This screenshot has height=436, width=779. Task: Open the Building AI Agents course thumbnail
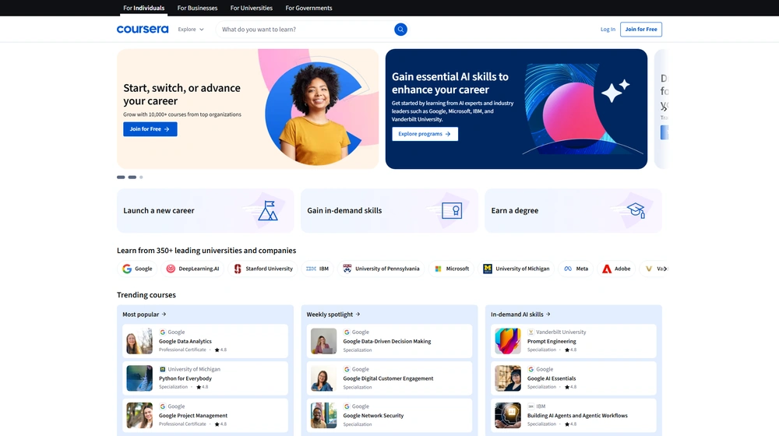point(508,416)
